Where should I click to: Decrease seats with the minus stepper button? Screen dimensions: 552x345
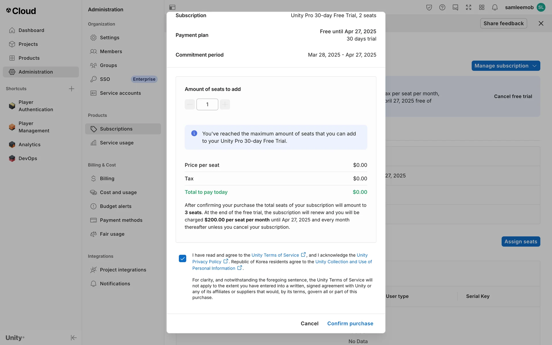pos(190,104)
